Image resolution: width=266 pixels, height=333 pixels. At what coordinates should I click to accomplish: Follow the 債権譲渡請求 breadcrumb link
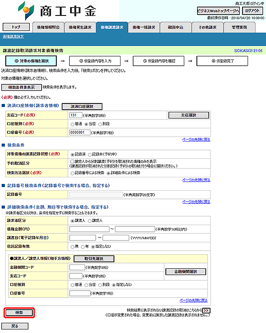[x=13, y=37]
